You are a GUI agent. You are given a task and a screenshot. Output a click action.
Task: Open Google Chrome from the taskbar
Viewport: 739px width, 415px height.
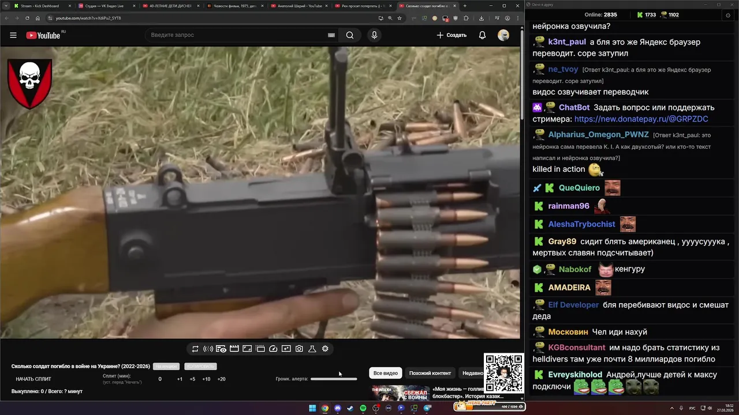pos(325,408)
